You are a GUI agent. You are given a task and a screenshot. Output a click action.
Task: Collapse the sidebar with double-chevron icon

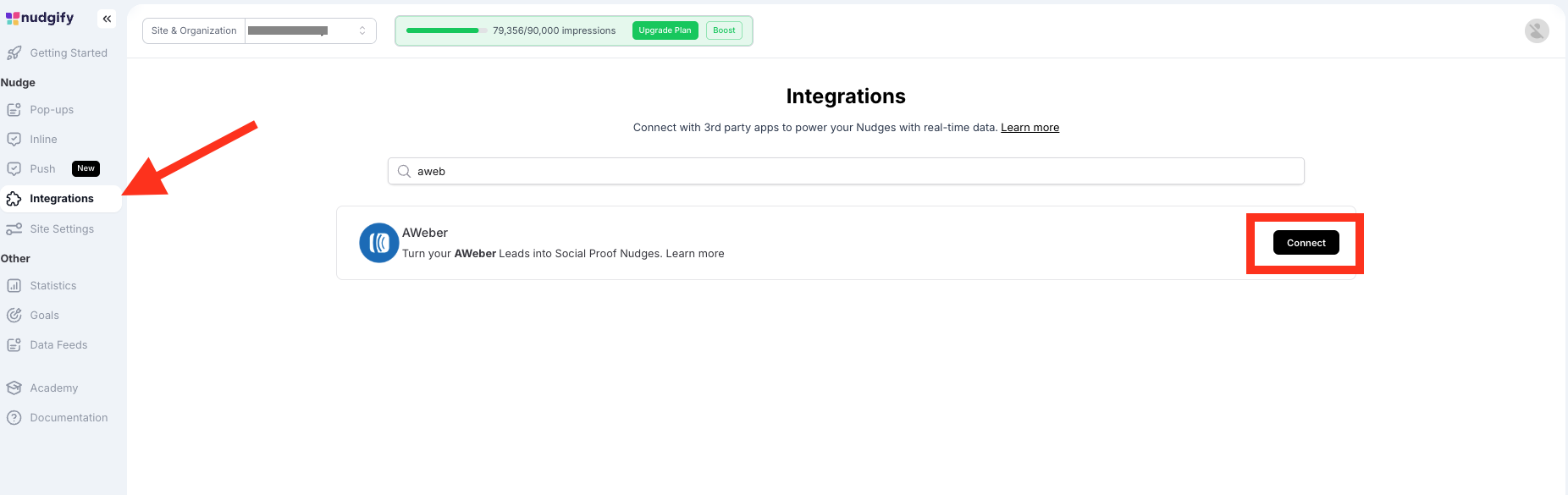point(107,19)
